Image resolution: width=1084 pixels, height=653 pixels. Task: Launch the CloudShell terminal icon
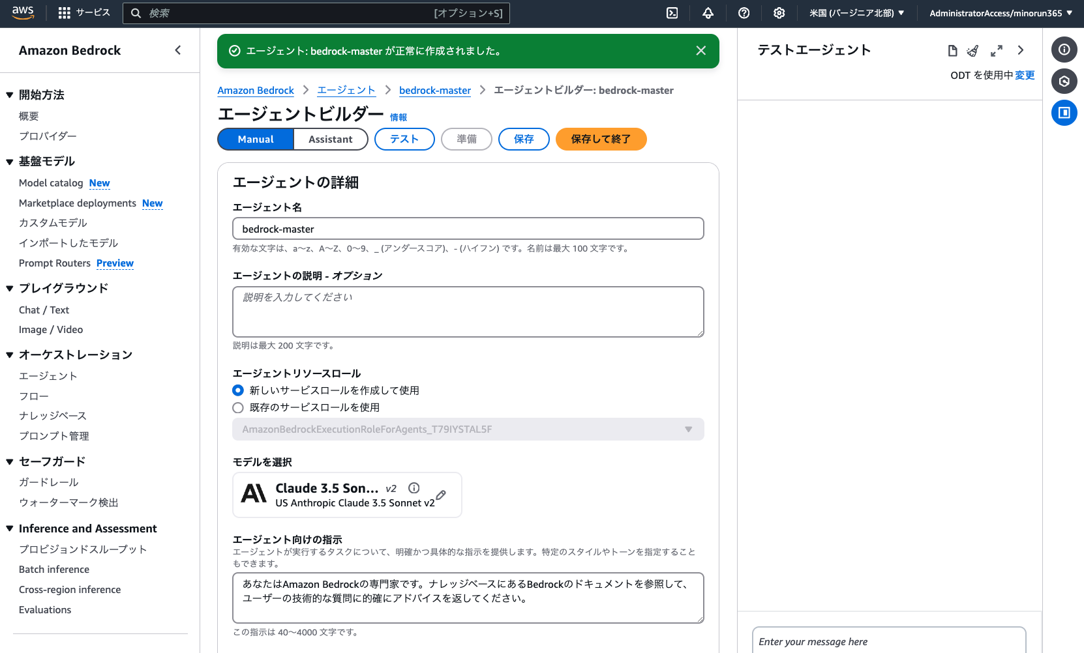[x=672, y=13]
